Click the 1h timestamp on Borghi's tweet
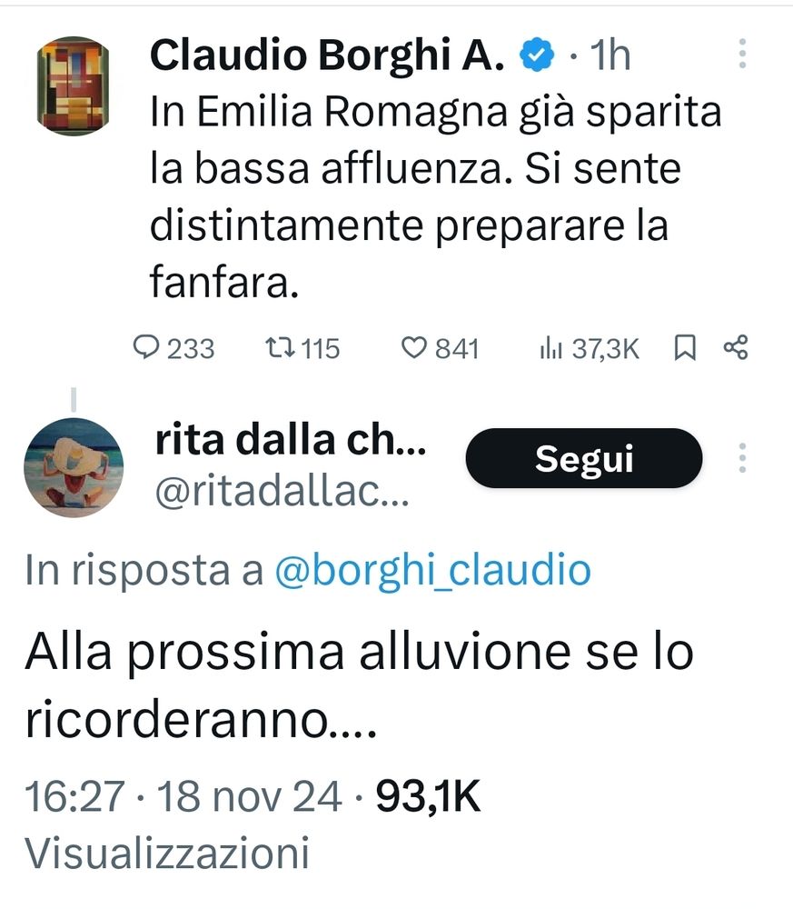 610,55
